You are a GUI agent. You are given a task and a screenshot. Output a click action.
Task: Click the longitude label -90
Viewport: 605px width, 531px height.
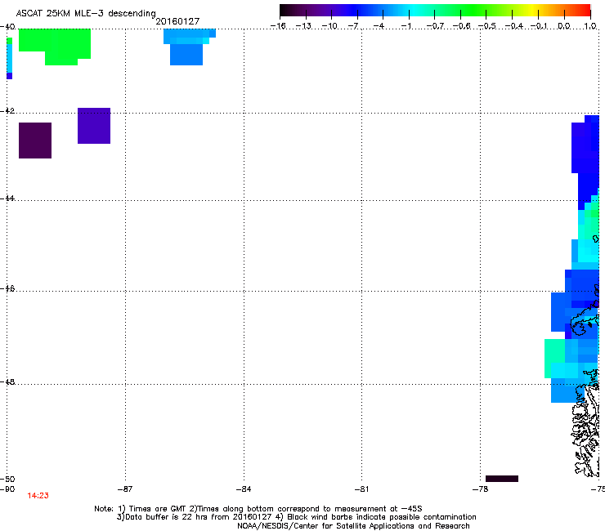[7, 489]
